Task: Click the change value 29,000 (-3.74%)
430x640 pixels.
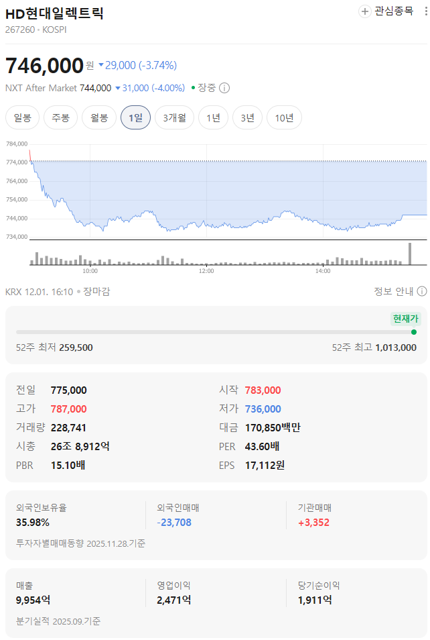Action: 138,65
